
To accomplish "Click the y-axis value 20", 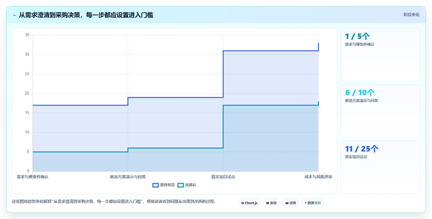I will pos(27,93).
